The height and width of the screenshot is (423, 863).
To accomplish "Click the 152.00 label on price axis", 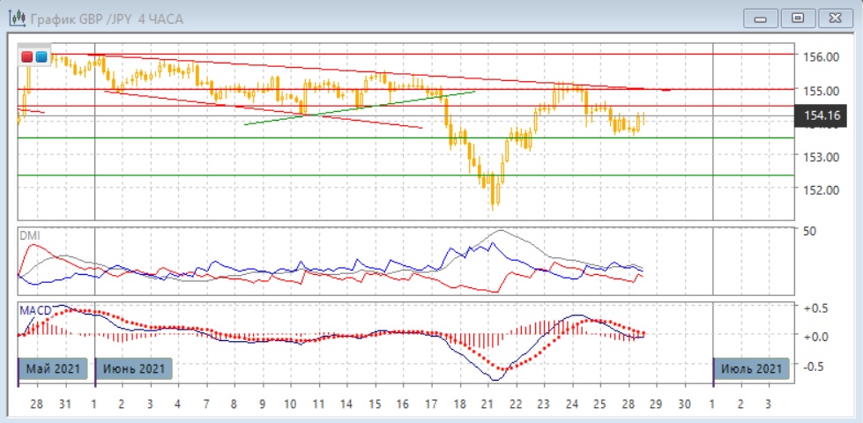I will [820, 189].
